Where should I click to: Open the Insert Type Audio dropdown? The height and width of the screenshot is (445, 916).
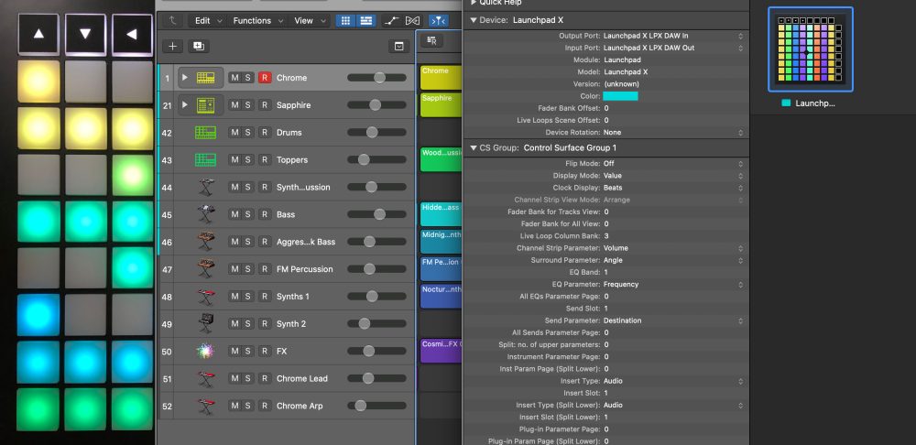tap(673, 381)
